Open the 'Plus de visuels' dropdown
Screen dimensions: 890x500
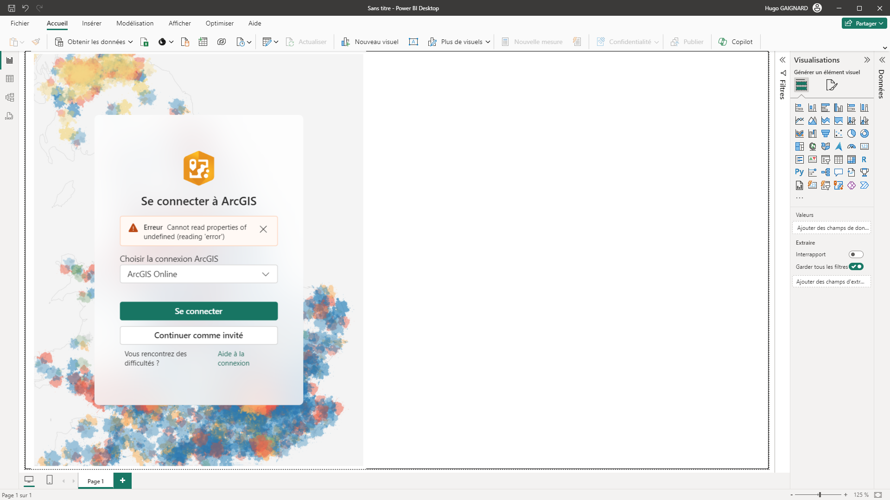pos(489,42)
